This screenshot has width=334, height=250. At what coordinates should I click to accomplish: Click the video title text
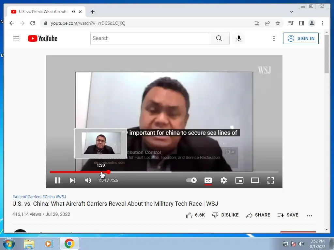tap(115, 204)
